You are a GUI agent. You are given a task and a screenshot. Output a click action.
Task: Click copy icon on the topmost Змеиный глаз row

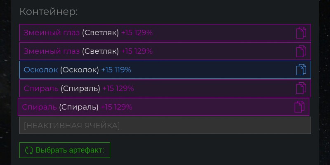[x=301, y=33]
